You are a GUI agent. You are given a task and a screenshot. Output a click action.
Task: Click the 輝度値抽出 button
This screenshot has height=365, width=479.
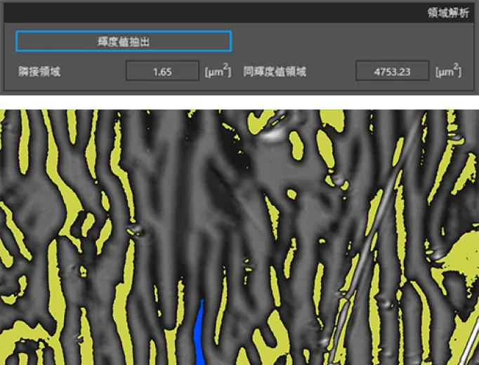click(x=124, y=41)
